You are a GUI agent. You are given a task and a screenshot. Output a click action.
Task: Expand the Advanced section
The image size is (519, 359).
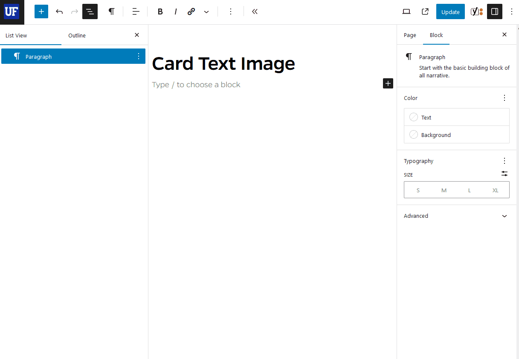pos(455,216)
